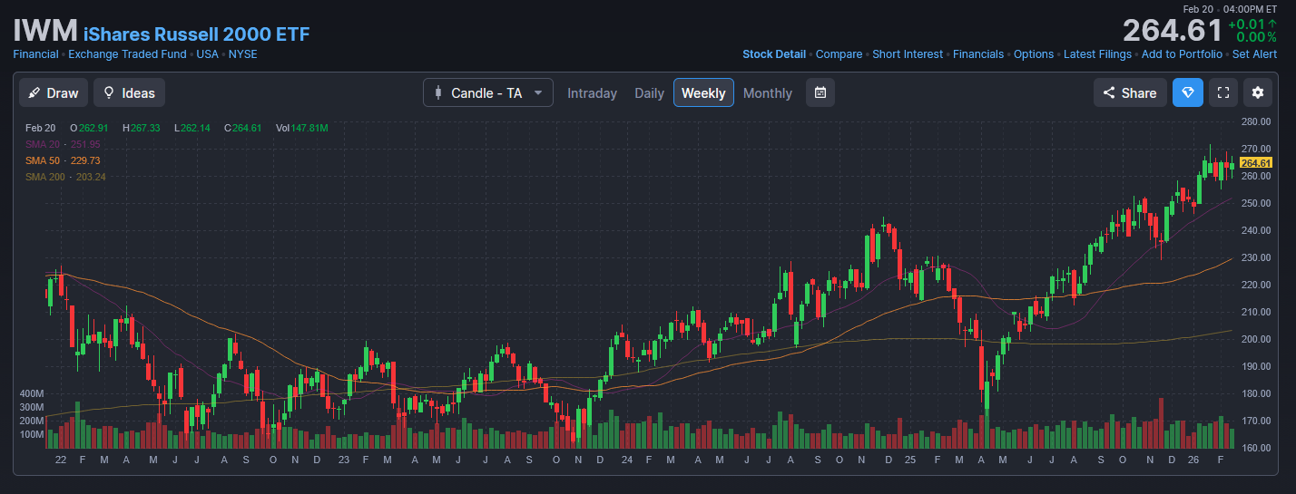Switch to the Intraday timeframe
This screenshot has width=1296, height=494.
coord(592,92)
